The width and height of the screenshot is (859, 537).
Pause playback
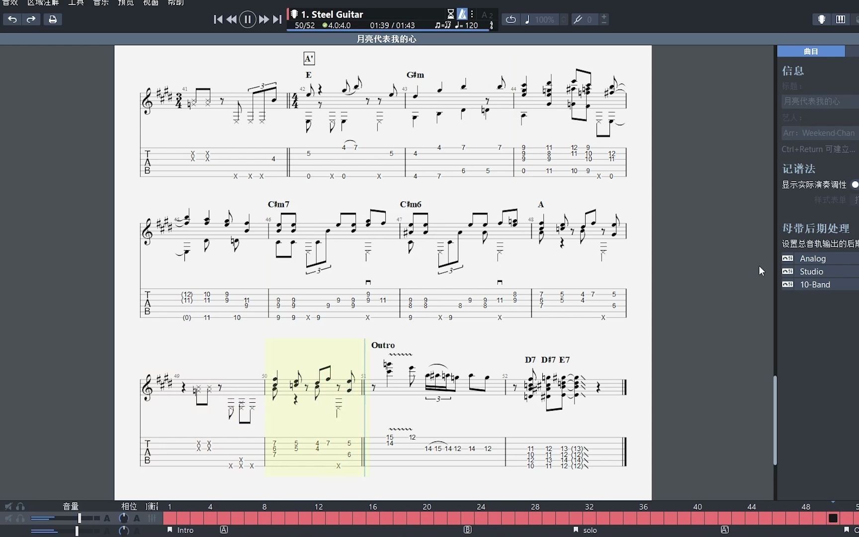[x=248, y=19]
